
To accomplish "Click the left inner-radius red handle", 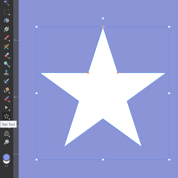I will coord(88,73).
